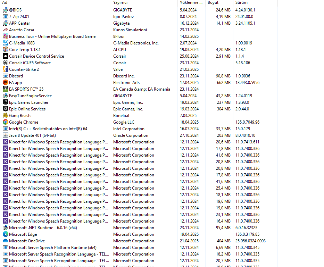Click publisher Kunos Simulazioni
324x267 pixels.
pos(130,30)
